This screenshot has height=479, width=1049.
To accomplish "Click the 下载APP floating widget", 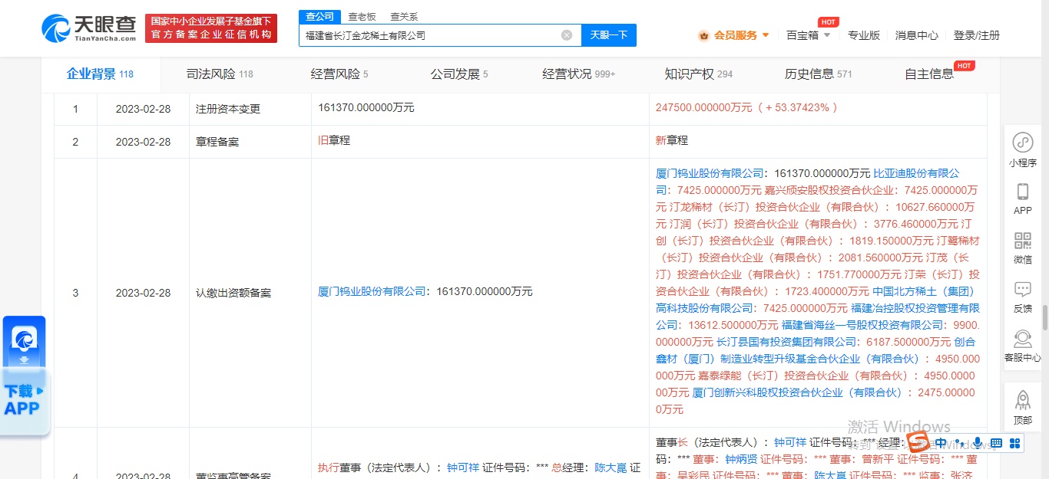I will pyautogui.click(x=23, y=376).
